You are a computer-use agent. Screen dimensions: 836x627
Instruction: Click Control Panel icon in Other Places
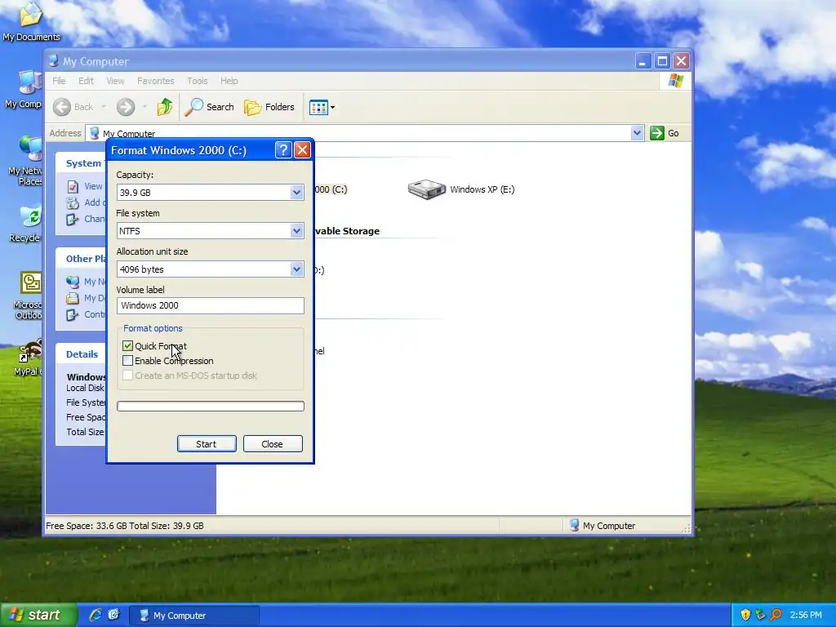[73, 314]
